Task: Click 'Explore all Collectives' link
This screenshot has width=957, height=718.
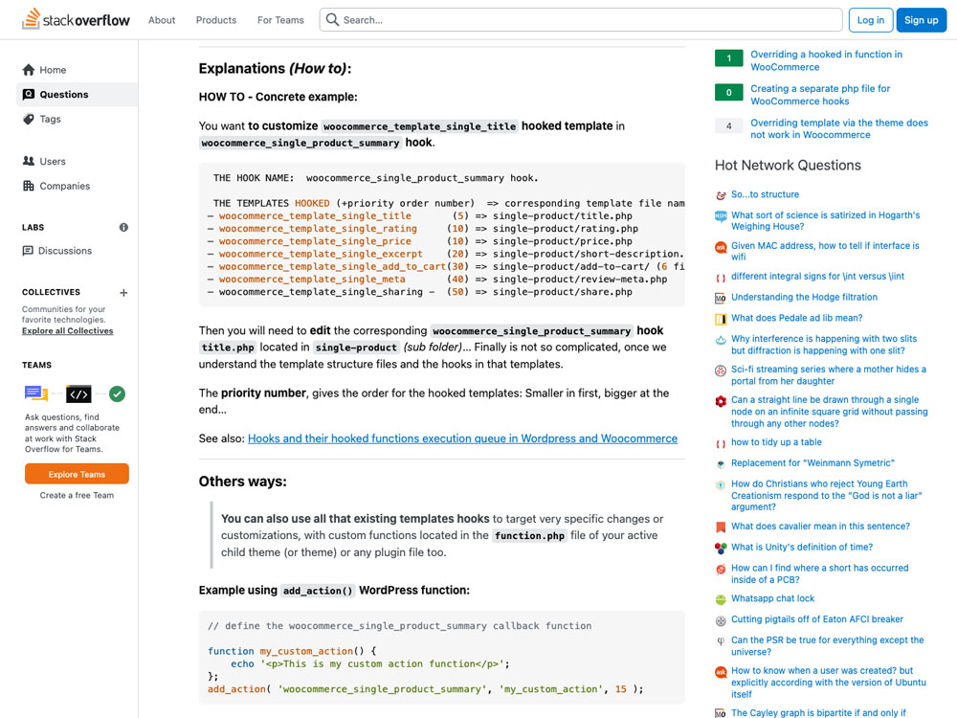Action: [68, 331]
